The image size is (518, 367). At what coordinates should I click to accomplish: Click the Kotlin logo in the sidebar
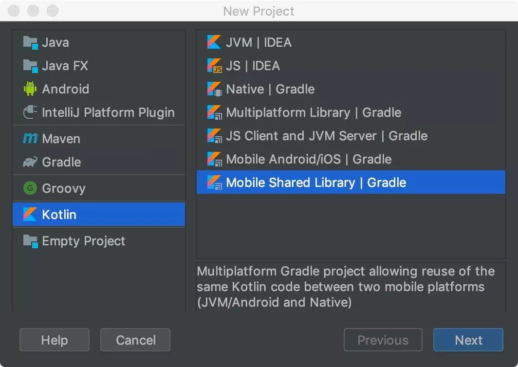pyautogui.click(x=30, y=214)
